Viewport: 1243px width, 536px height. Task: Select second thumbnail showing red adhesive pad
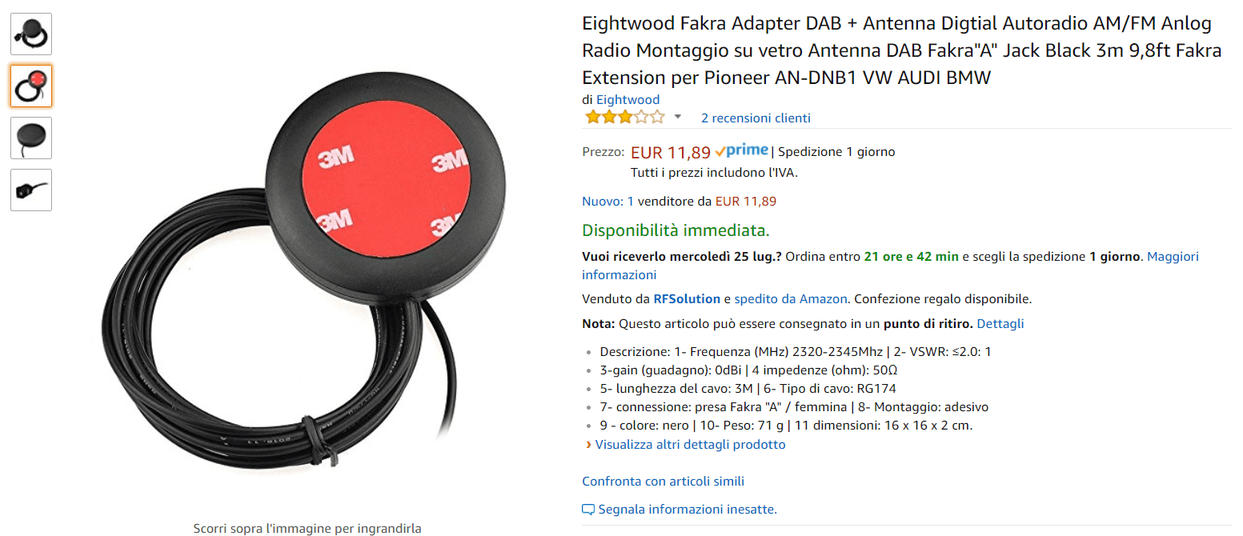pyautogui.click(x=31, y=86)
